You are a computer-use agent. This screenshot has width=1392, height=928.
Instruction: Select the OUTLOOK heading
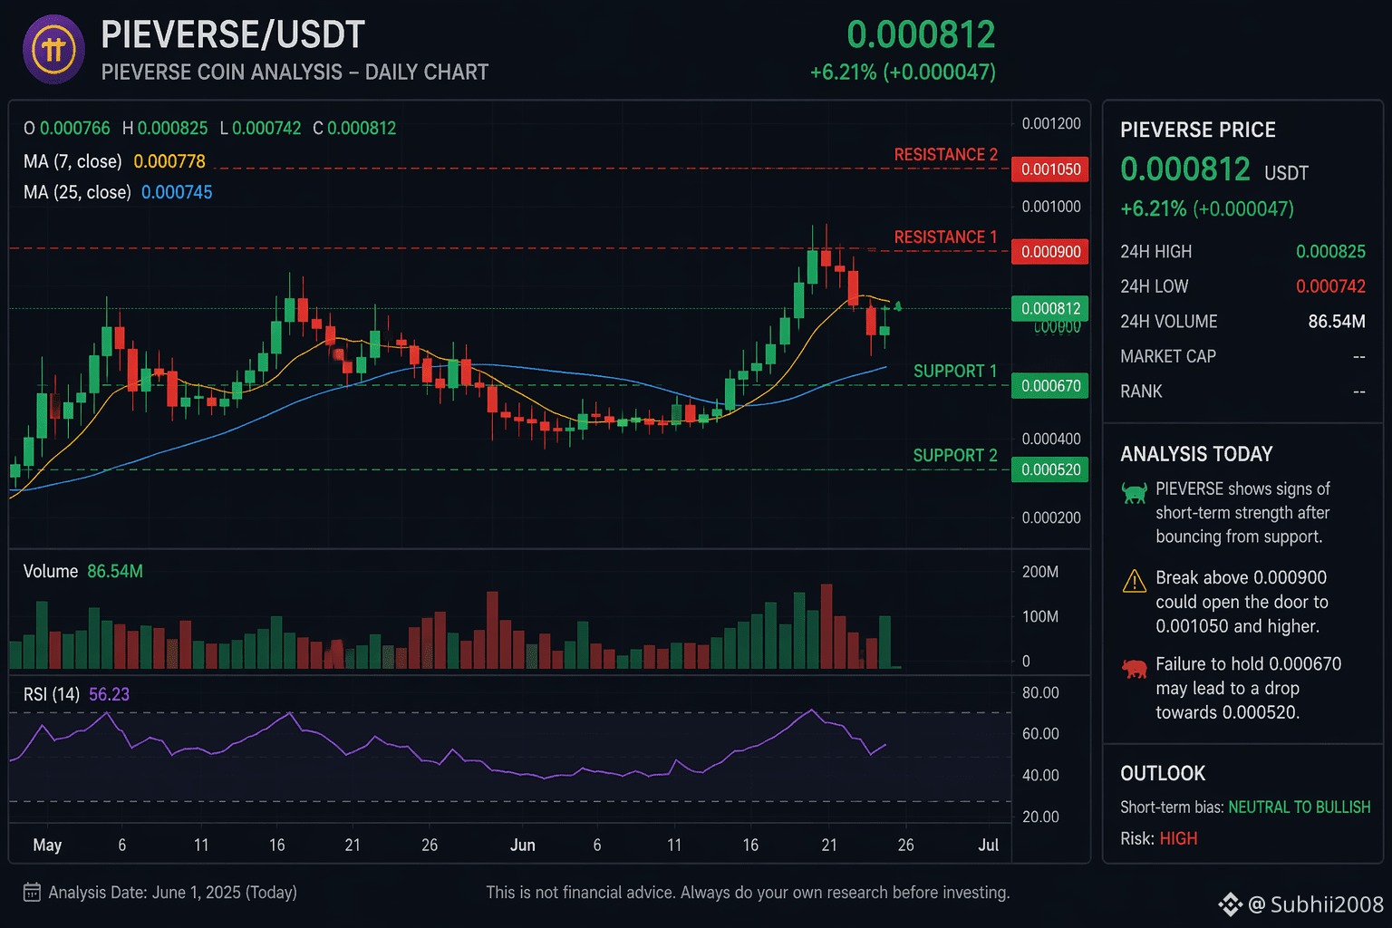point(1163,774)
